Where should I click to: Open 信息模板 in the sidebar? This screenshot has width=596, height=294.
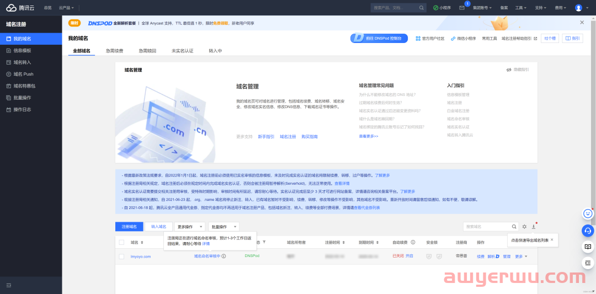[31, 51]
